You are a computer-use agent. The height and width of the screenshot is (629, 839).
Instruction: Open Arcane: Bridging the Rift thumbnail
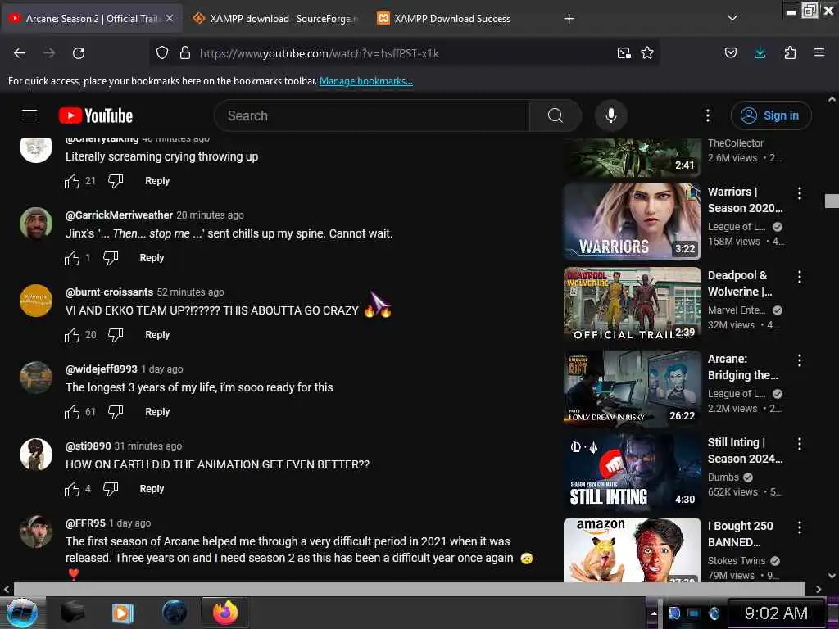632,388
